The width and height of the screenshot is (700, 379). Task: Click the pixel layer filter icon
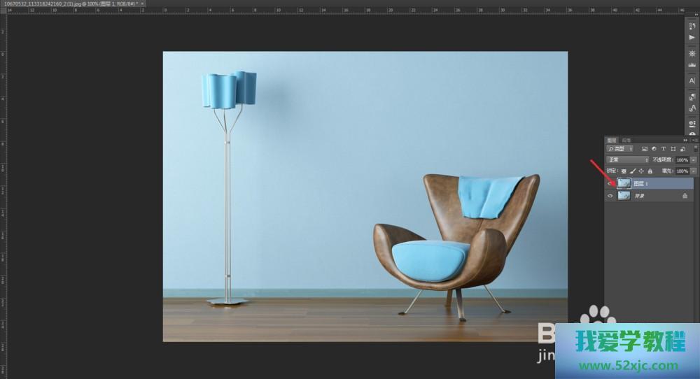tap(644, 149)
